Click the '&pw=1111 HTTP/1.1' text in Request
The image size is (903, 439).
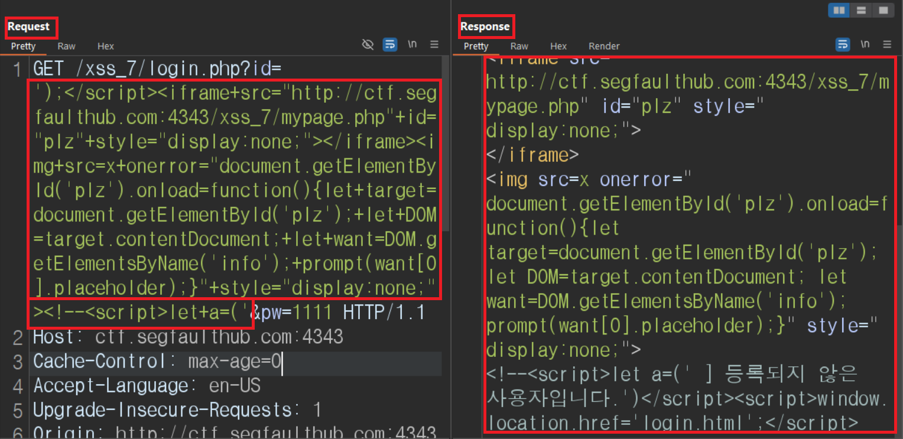[340, 313]
